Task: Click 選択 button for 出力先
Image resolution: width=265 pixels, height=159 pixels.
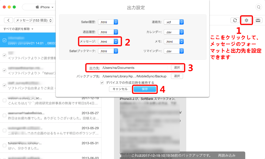Action: (x=177, y=68)
